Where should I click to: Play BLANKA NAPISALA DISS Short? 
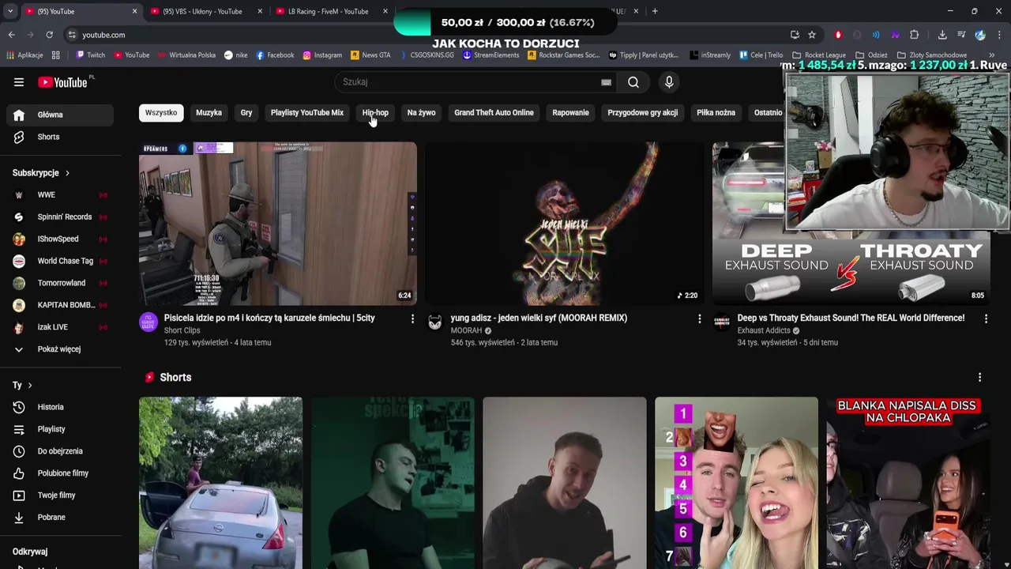[x=908, y=483]
